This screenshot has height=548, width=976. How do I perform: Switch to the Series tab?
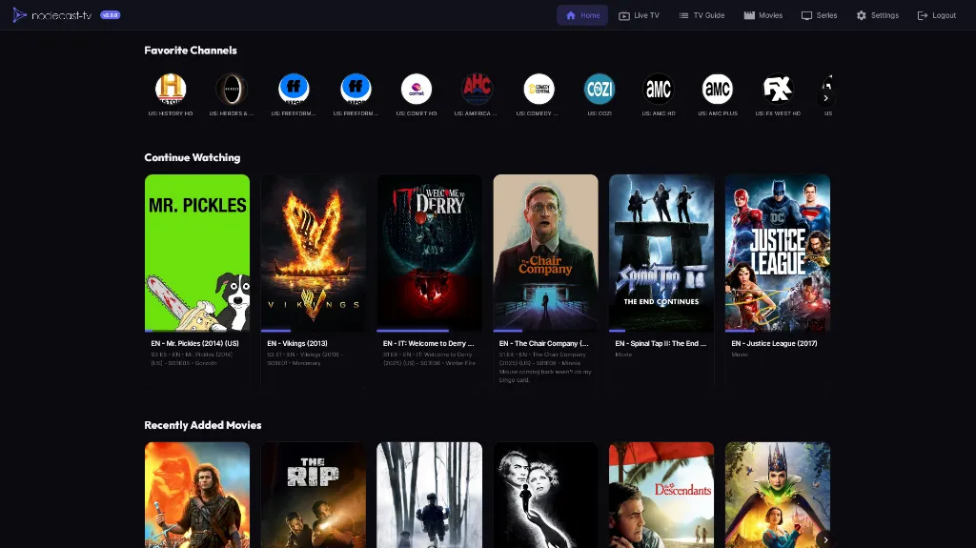pos(819,15)
